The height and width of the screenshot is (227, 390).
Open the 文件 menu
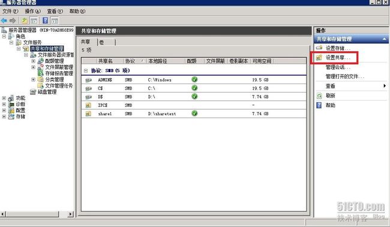10,11
